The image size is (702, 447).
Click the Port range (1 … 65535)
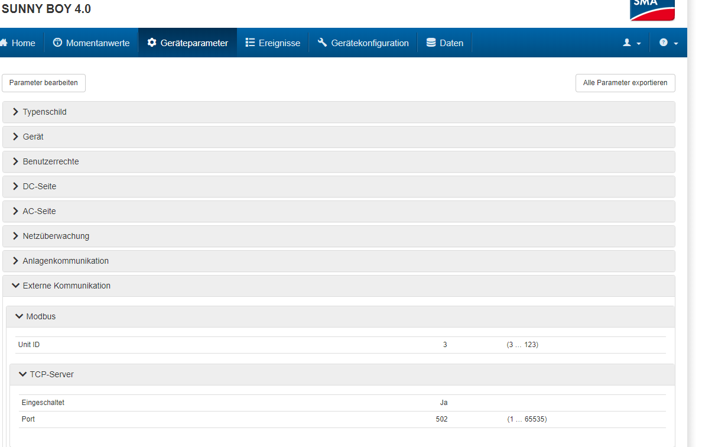coord(527,419)
